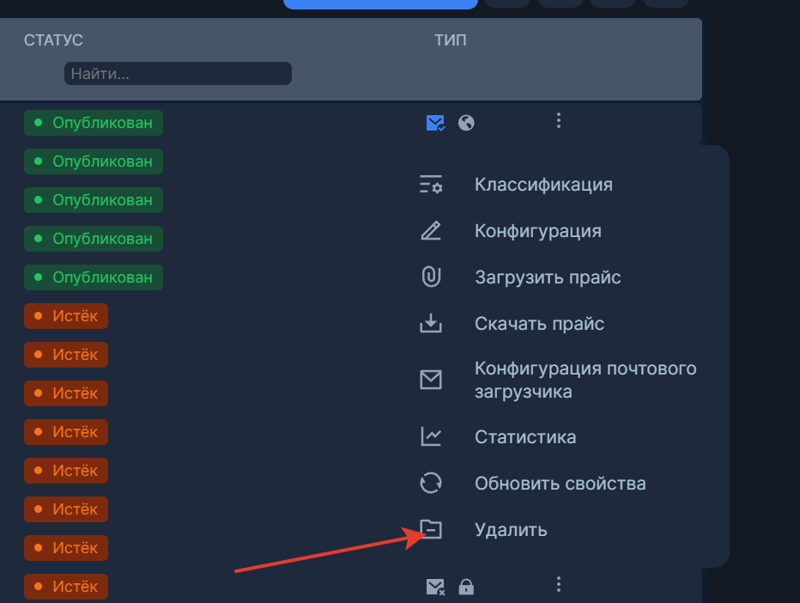The height and width of the screenshot is (603, 800).
Task: Click the padlock icon in the bottom row
Action: click(466, 588)
